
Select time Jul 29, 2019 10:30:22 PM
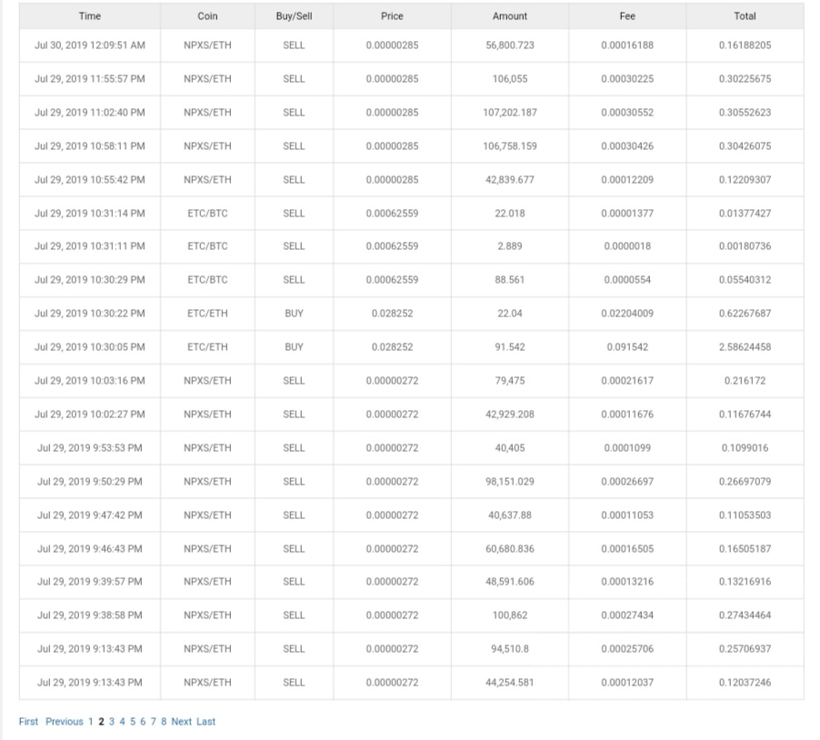89,314
